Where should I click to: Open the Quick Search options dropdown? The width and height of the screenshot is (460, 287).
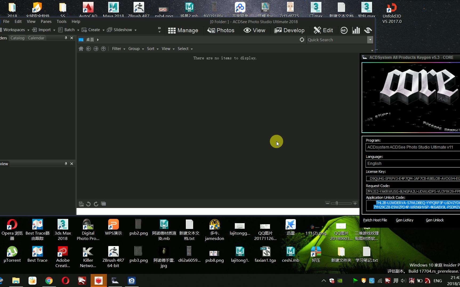370,40
